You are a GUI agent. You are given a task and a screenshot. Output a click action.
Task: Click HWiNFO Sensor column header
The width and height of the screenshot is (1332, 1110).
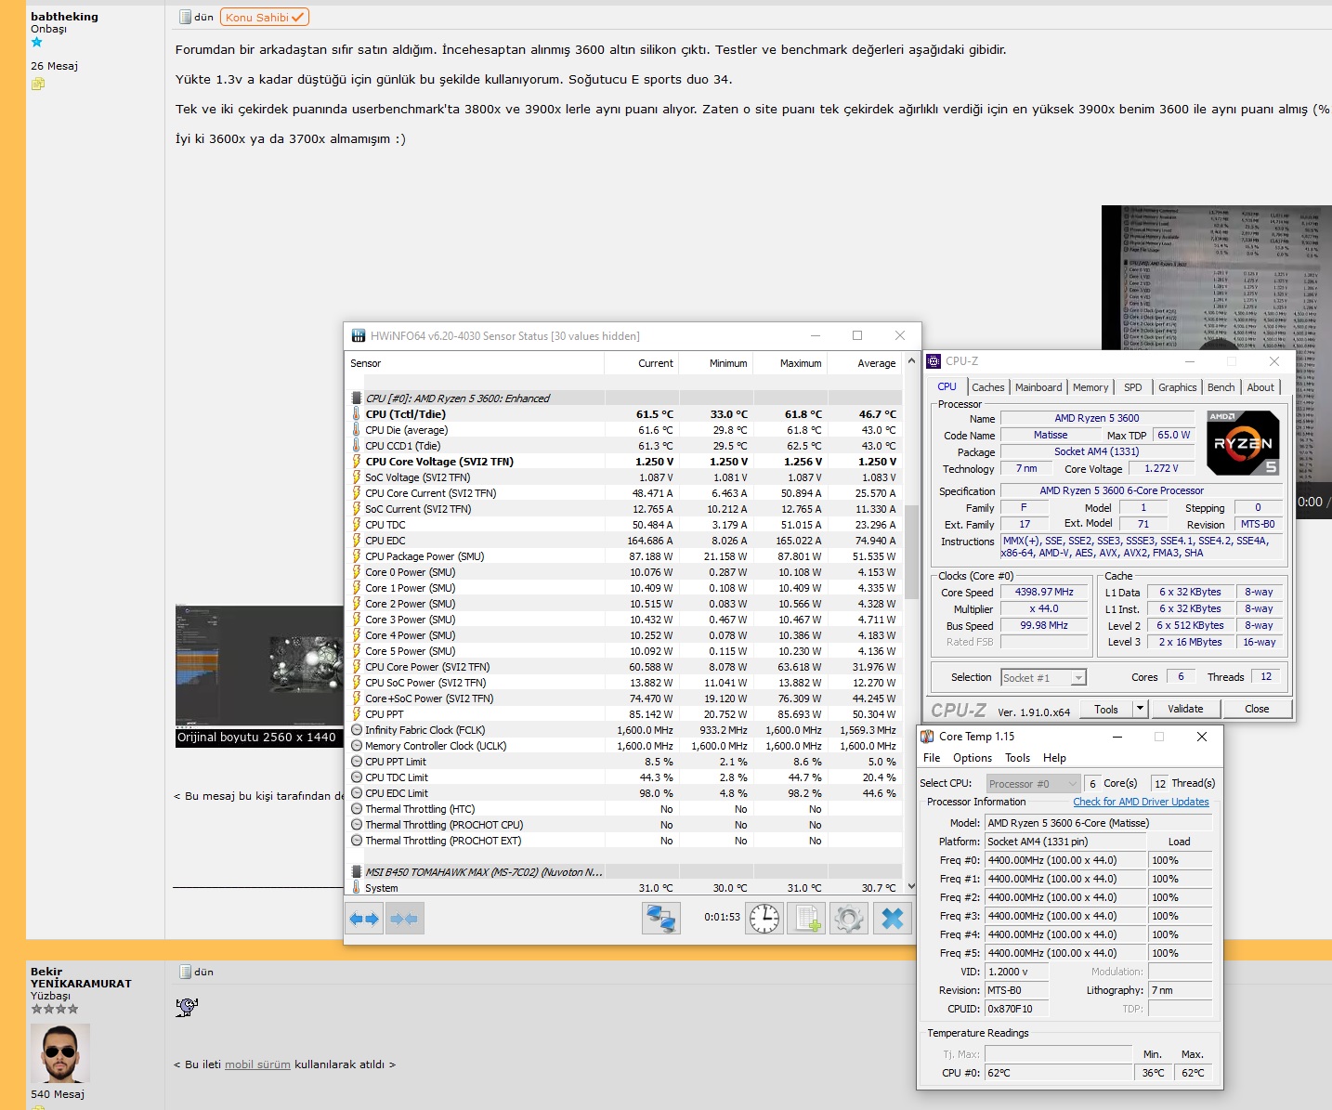[x=474, y=363]
